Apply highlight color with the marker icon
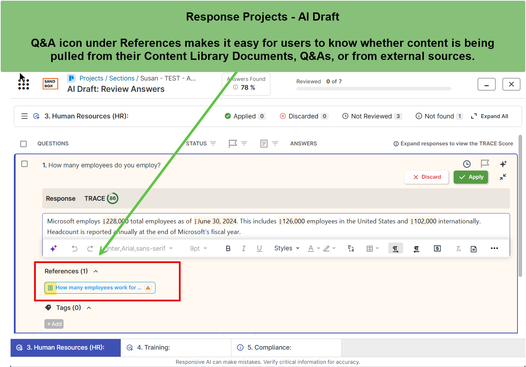Viewport: 526px width, 367px height. pos(327,249)
